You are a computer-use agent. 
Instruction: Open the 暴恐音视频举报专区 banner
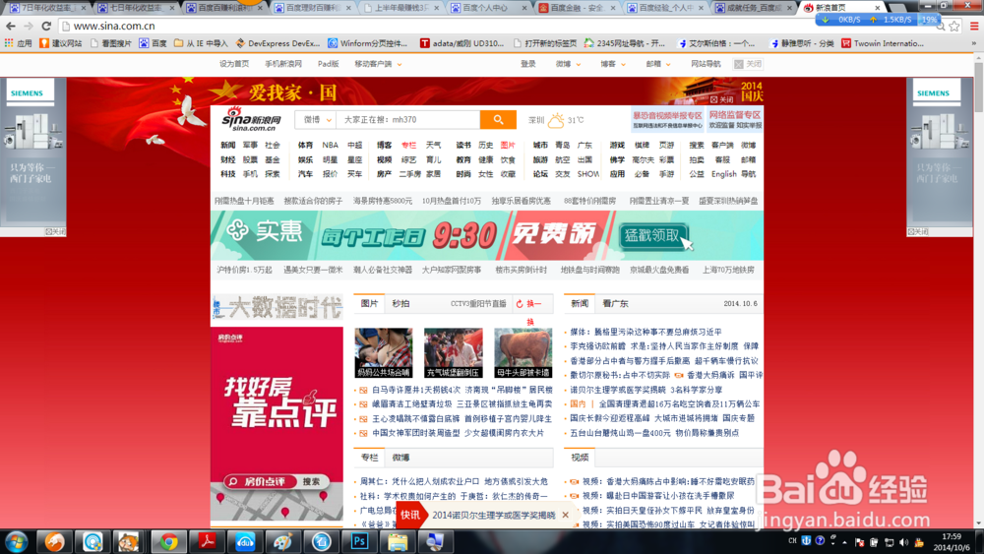pos(667,119)
